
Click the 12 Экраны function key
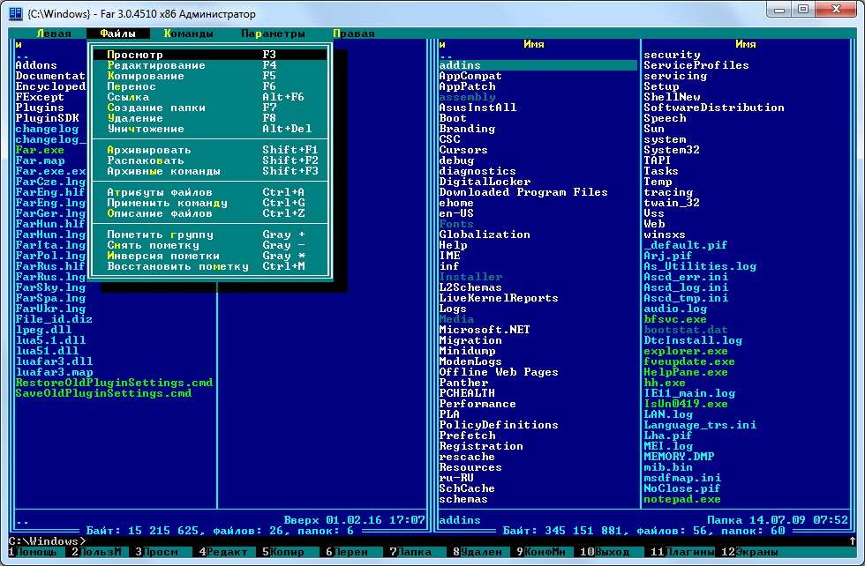(x=750, y=552)
